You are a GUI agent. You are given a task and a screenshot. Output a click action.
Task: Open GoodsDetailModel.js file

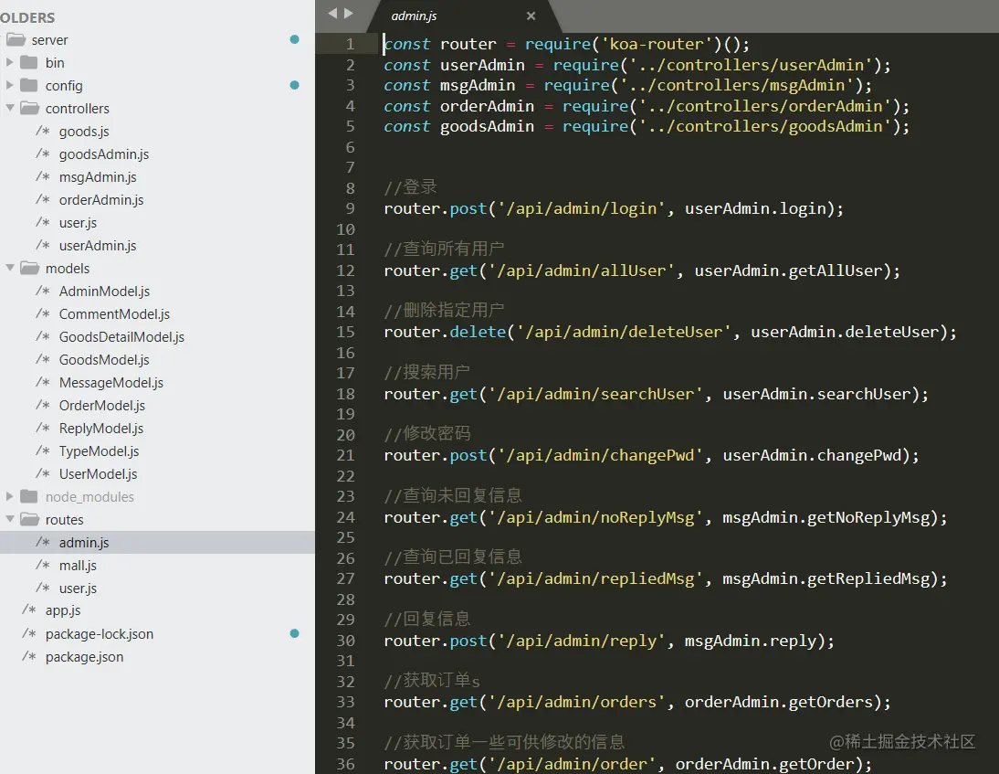click(121, 337)
